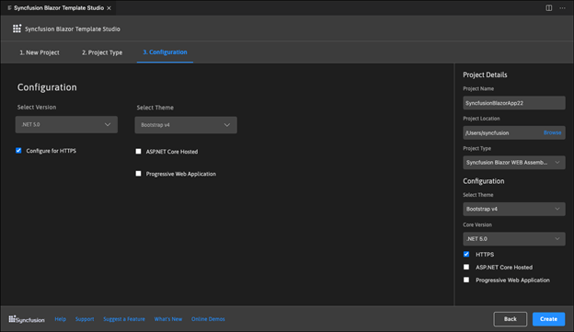Screen dimensions: 574x332
Task: Open the What's New link
Action: 168,319
